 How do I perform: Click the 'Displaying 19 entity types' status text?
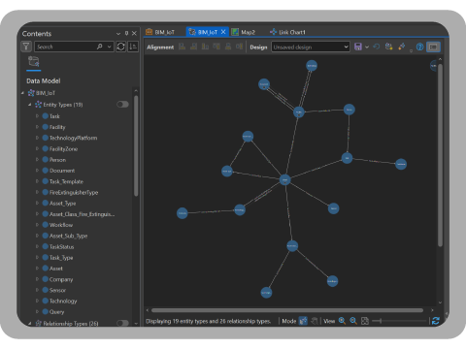(208, 321)
